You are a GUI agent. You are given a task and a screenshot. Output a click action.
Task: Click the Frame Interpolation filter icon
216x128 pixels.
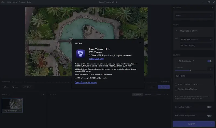[176, 116]
